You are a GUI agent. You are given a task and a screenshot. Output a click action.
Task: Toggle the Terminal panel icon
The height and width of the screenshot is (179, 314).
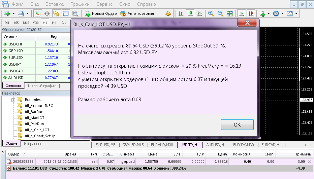pos(66,13)
